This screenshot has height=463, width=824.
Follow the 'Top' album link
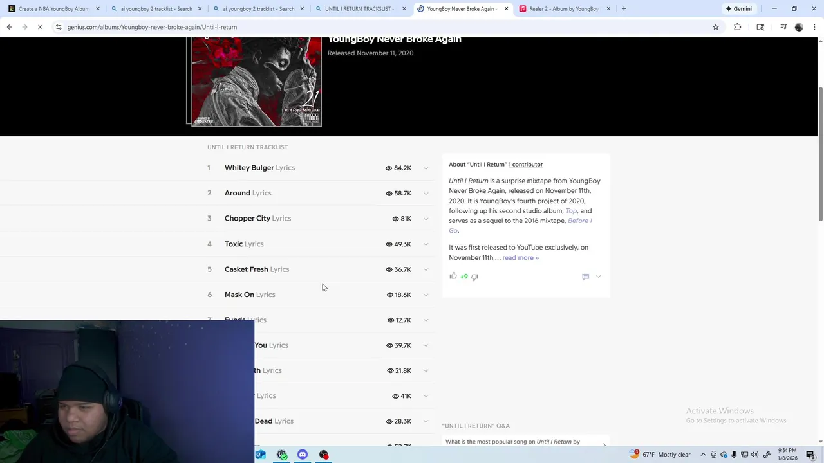coord(571,211)
